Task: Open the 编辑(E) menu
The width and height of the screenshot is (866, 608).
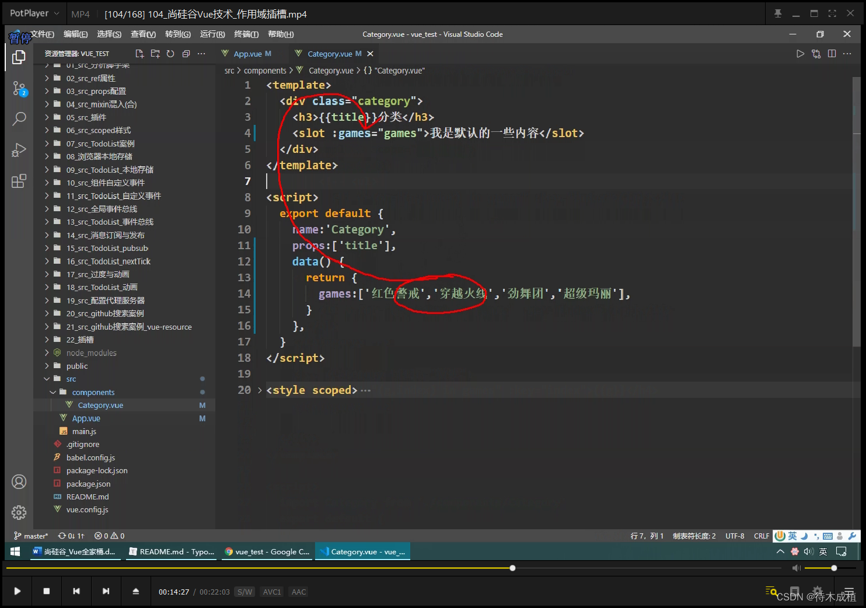Action: 76,34
